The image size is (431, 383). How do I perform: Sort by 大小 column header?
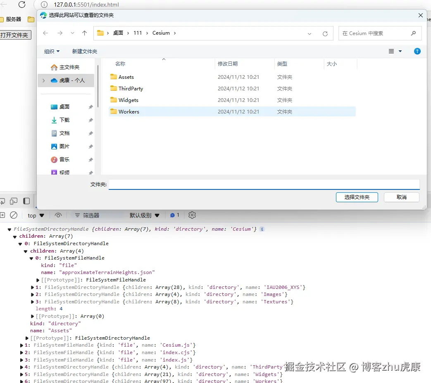point(331,64)
